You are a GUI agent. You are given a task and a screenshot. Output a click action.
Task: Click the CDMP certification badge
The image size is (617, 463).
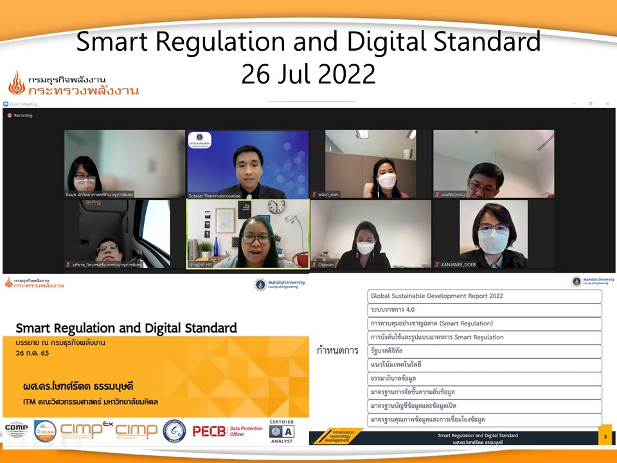click(16, 431)
